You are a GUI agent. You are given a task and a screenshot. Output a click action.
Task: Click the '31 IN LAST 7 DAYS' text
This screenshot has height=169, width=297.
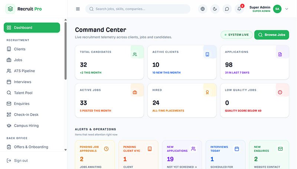[x=237, y=73]
